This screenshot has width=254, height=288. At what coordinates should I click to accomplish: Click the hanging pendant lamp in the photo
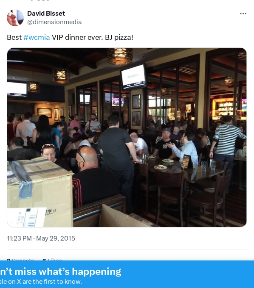tap(120, 56)
